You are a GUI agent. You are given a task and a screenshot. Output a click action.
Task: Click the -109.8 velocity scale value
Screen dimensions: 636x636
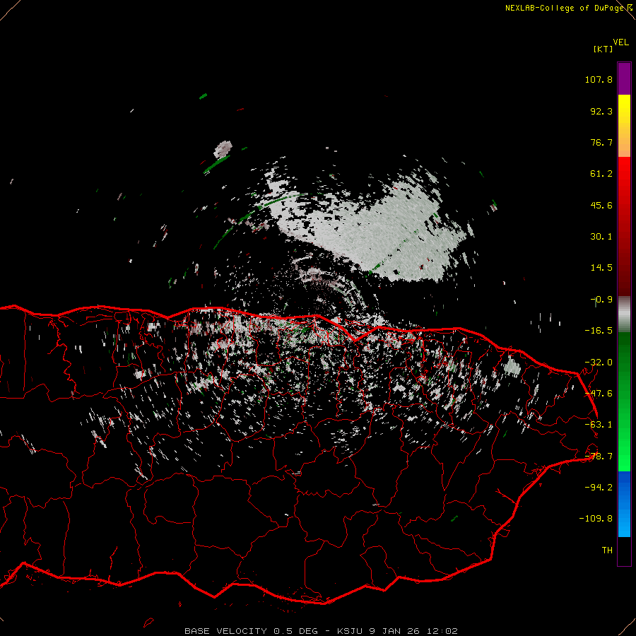coord(596,519)
